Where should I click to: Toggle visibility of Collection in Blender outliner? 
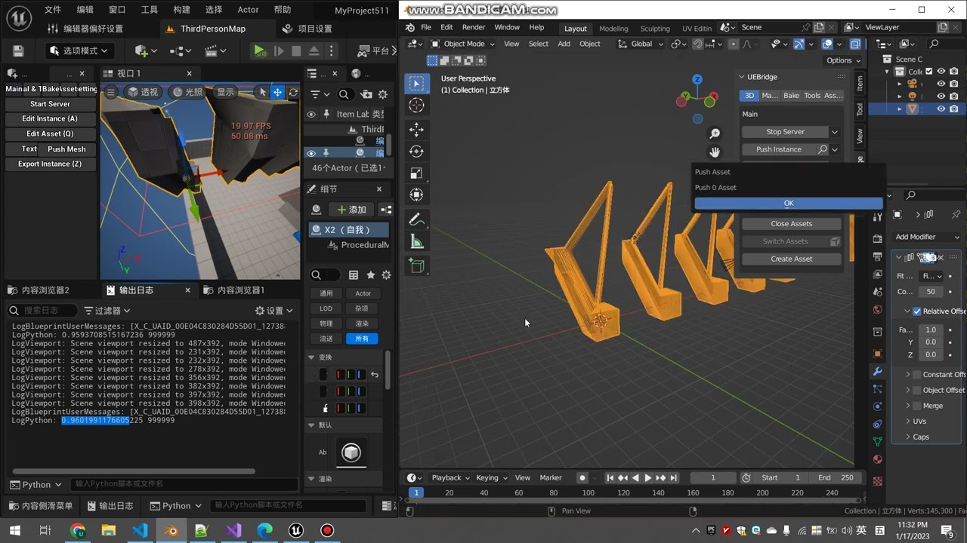pos(941,72)
